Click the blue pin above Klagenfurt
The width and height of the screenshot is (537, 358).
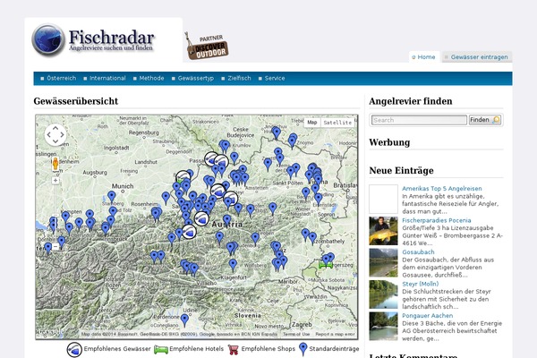coord(233,265)
